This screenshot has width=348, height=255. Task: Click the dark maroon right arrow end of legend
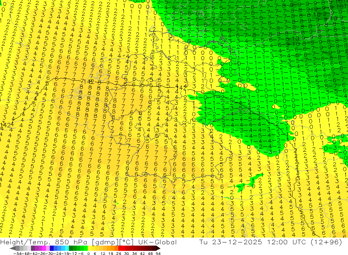coord(158,248)
